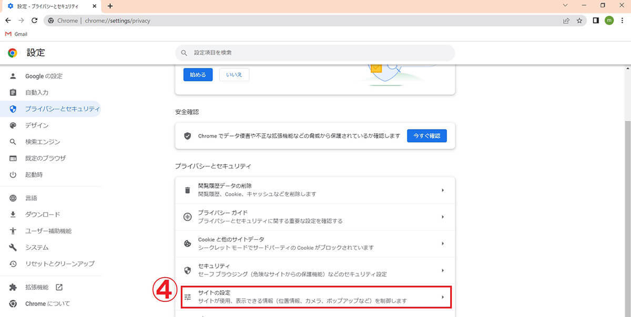The height and width of the screenshot is (317, 631).
Task: Expand arrow for サイトの設定
Action: click(443, 297)
